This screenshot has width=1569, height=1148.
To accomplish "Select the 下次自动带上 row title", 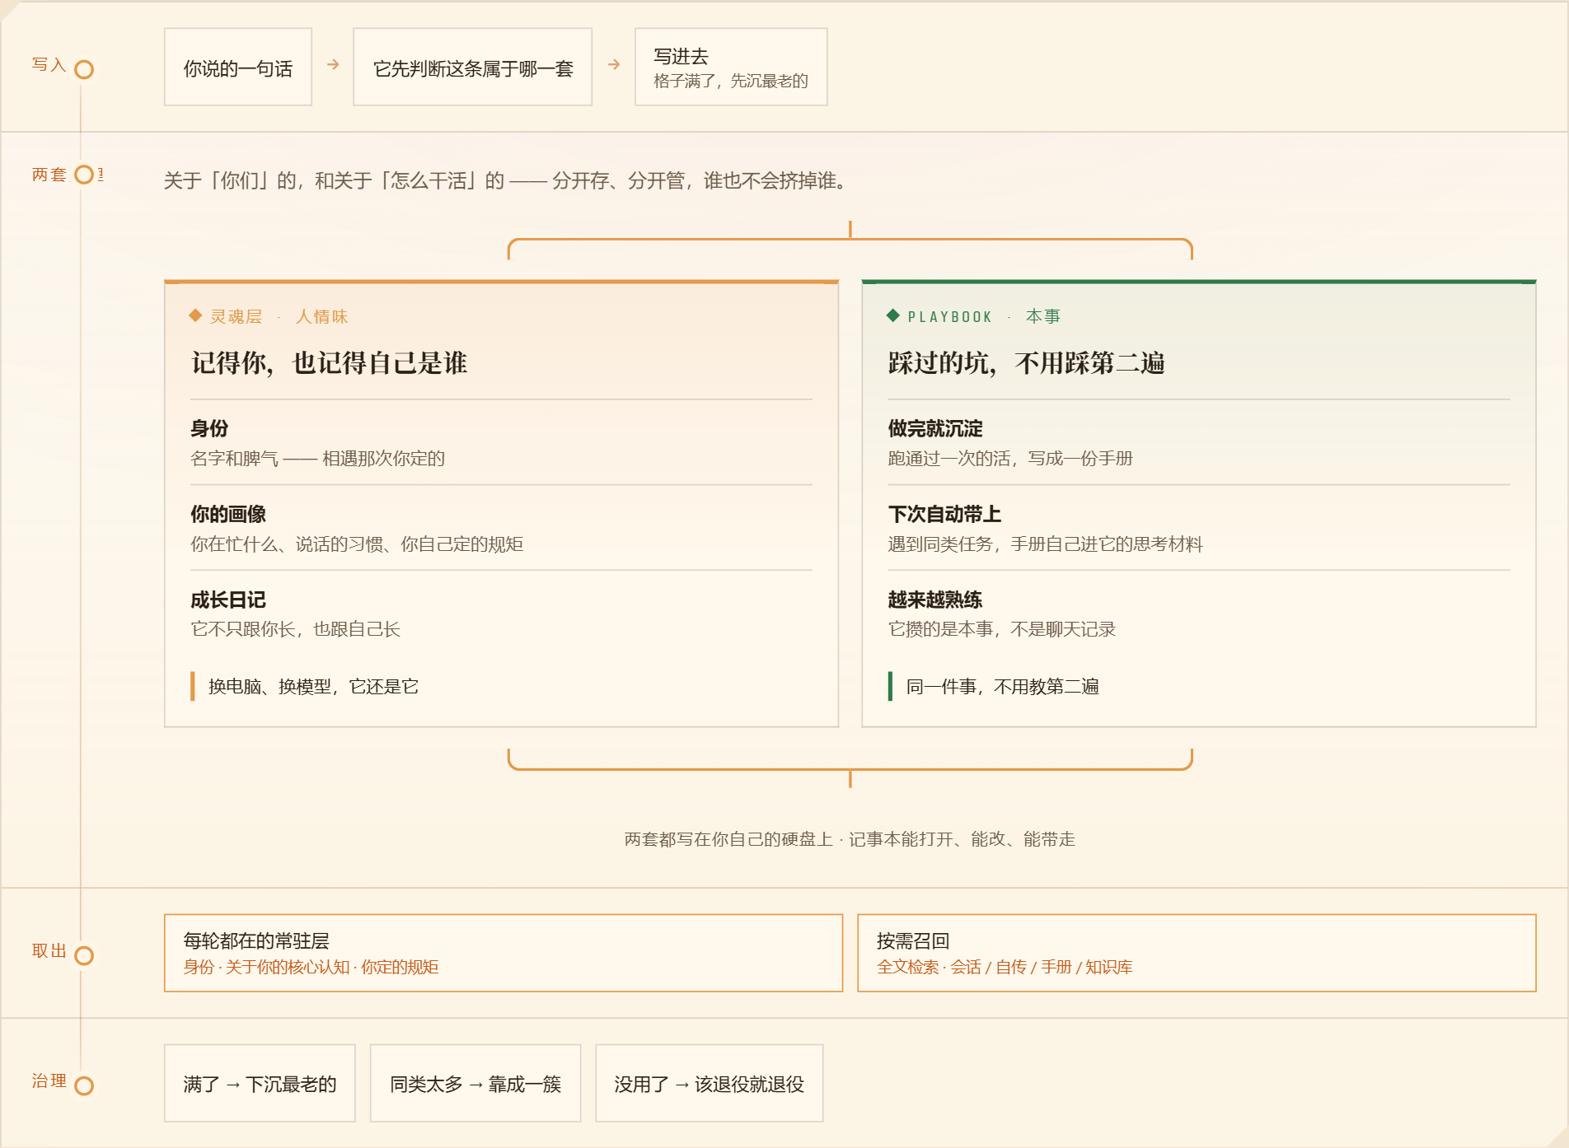I will click(944, 514).
